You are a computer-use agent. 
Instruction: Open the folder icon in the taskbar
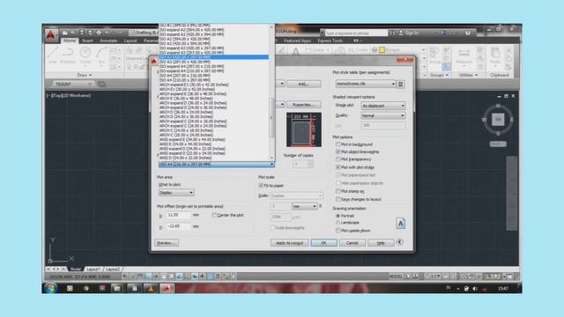point(116,288)
